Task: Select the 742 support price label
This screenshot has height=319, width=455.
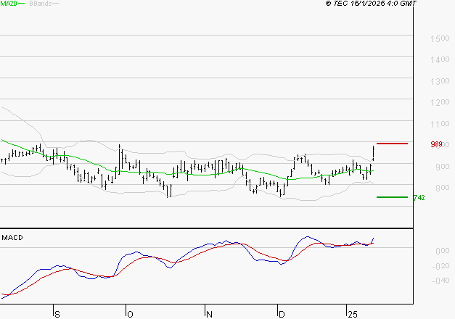Action: coord(419,197)
